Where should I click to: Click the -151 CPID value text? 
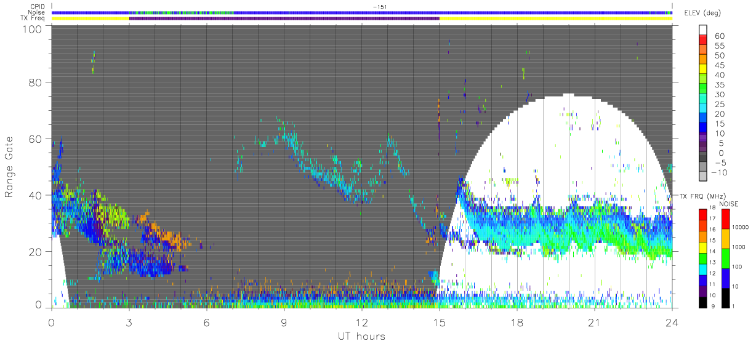(379, 7)
